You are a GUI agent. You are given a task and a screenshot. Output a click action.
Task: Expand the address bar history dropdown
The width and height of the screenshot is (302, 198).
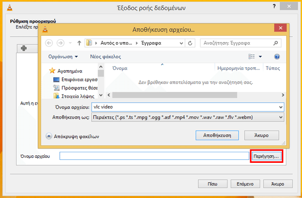pos(181,43)
